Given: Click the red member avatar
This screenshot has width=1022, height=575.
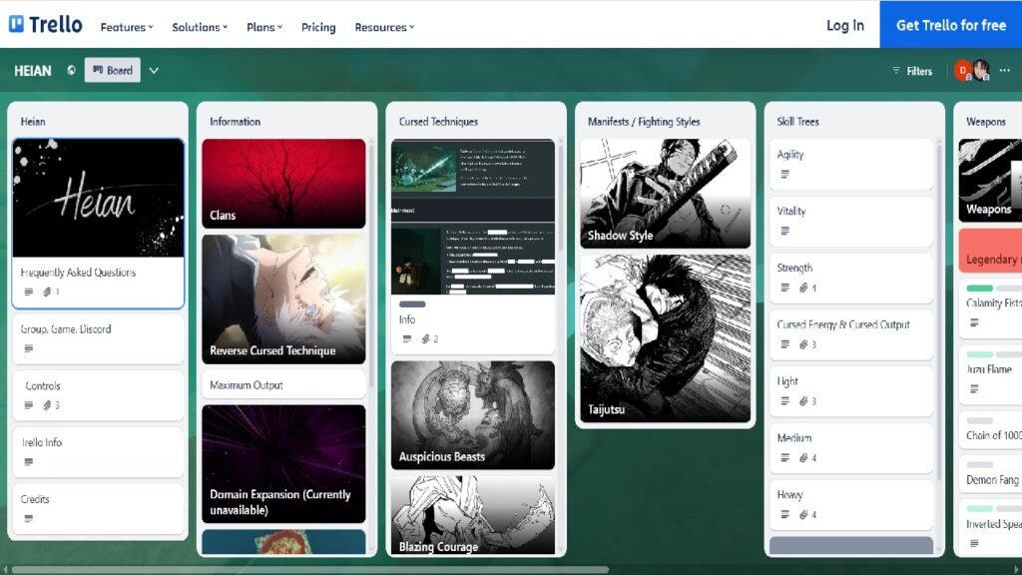Looking at the screenshot, I should pyautogui.click(x=962, y=71).
